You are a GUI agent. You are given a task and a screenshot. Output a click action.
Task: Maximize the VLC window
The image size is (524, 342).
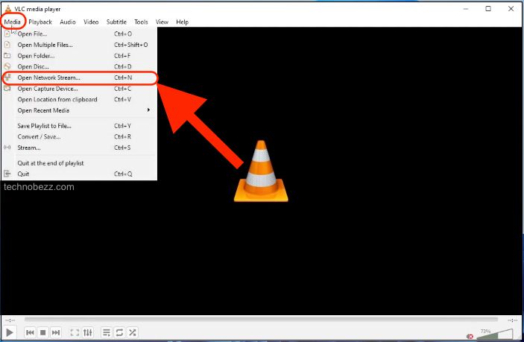click(x=488, y=9)
